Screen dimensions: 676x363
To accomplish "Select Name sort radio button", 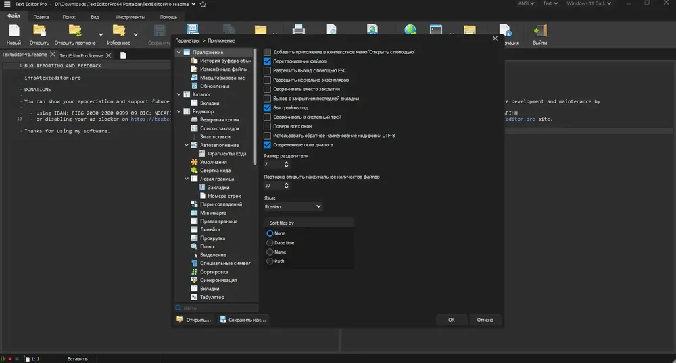I will [x=270, y=252].
